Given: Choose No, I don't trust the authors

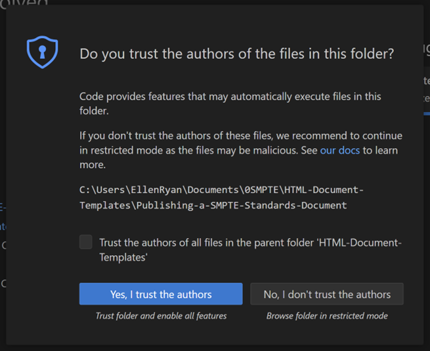Looking at the screenshot, I should [327, 295].
